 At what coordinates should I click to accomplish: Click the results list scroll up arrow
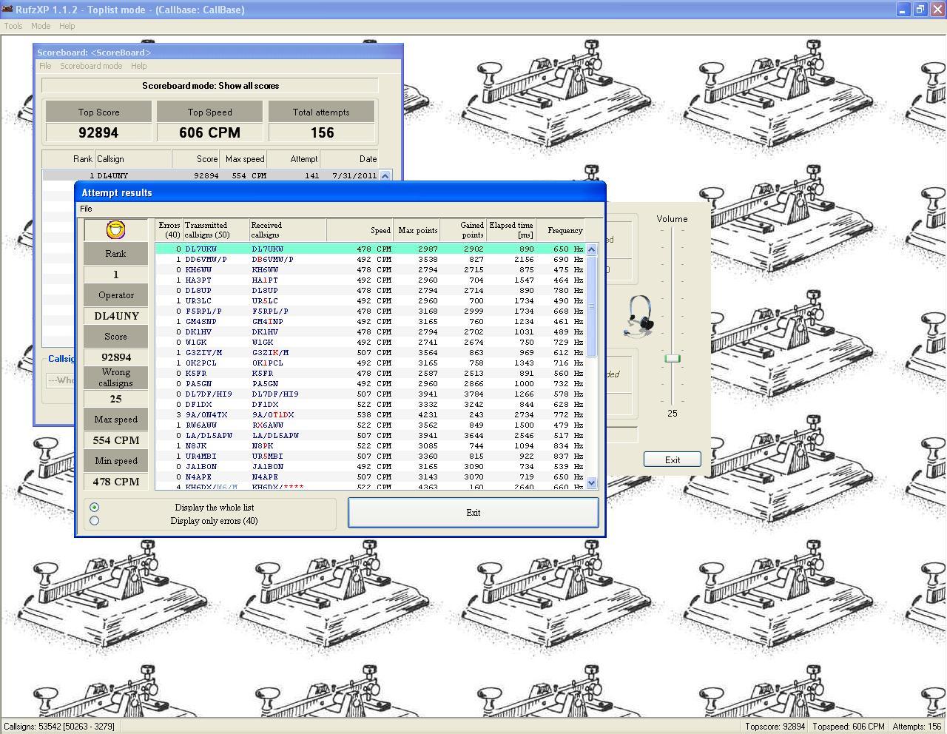point(591,249)
